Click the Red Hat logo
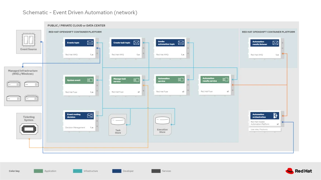 [299, 171]
